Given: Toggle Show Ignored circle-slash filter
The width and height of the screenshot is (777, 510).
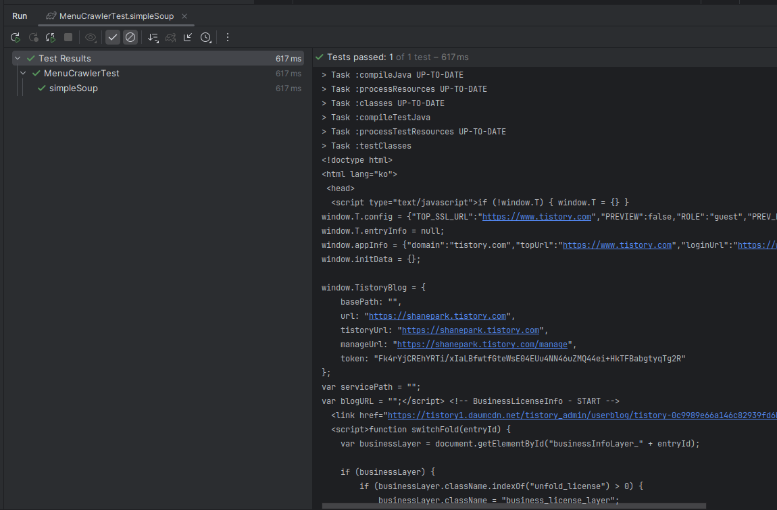Looking at the screenshot, I should point(130,37).
